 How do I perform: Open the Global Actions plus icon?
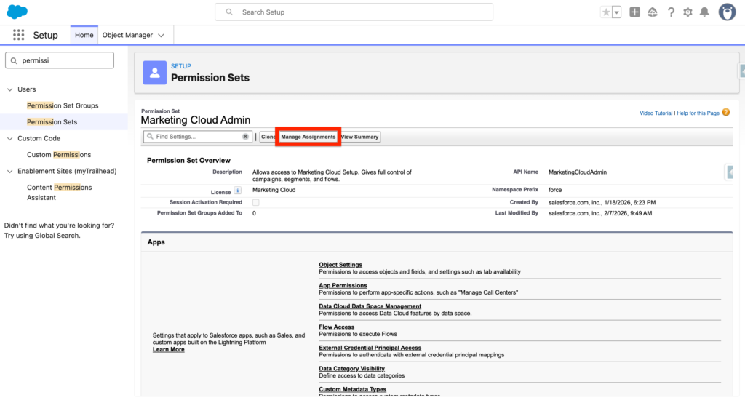point(634,12)
